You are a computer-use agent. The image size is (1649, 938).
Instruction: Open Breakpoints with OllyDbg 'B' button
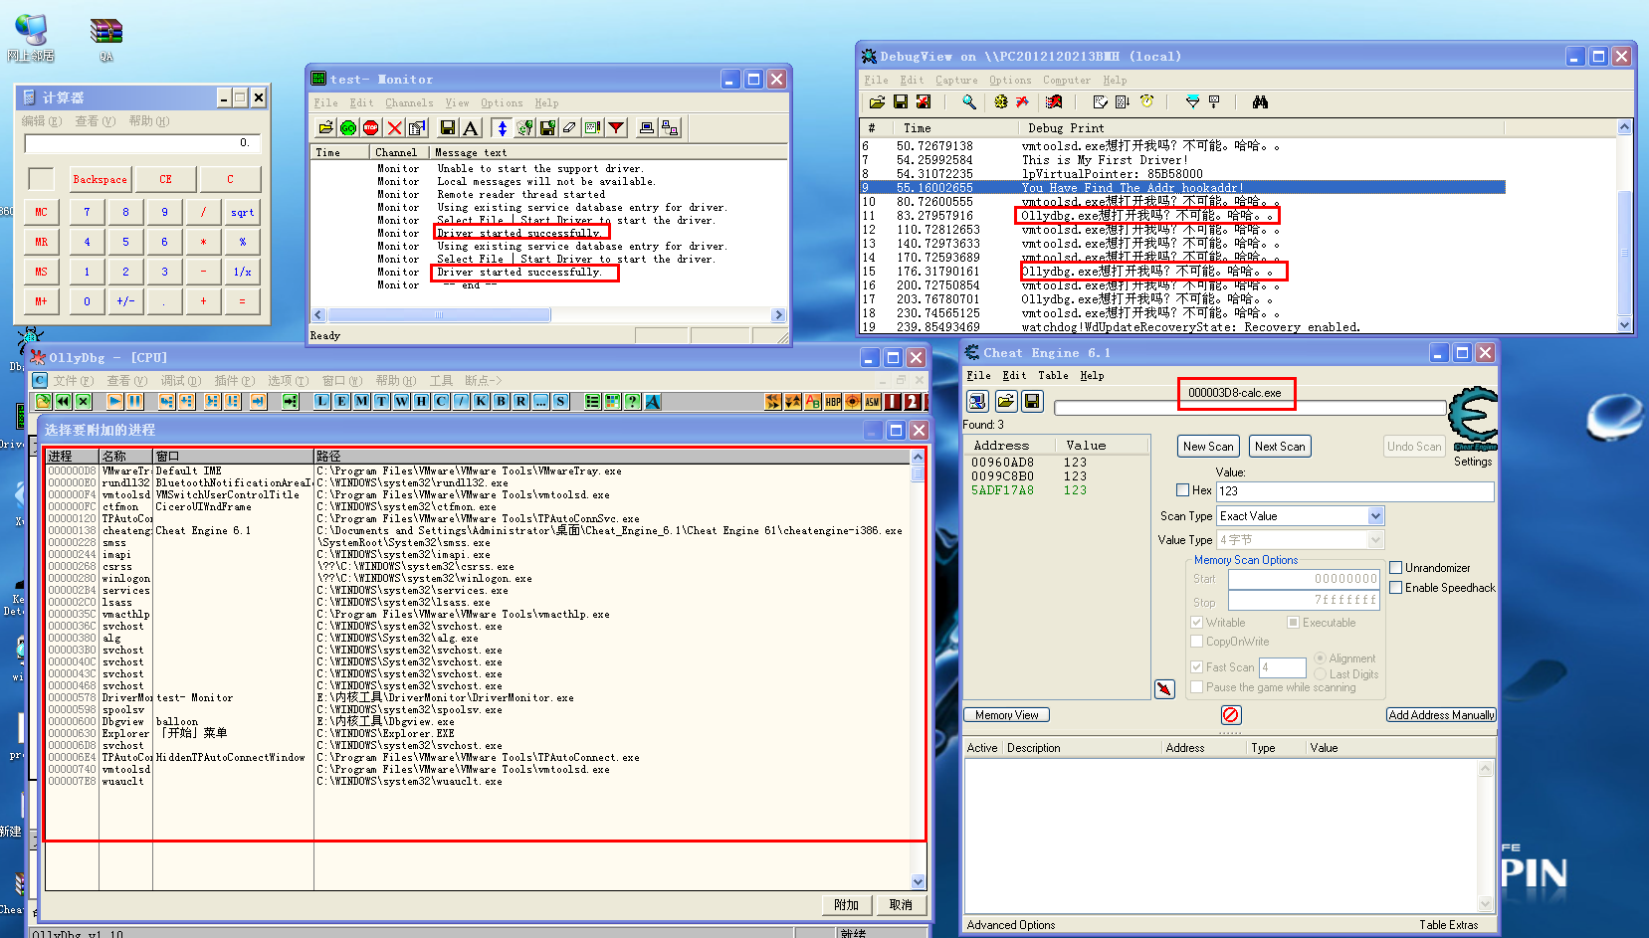[502, 401]
